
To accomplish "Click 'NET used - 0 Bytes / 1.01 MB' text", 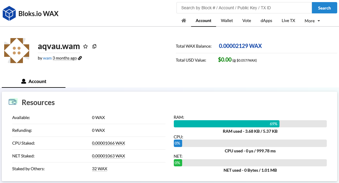I will (x=250, y=170).
